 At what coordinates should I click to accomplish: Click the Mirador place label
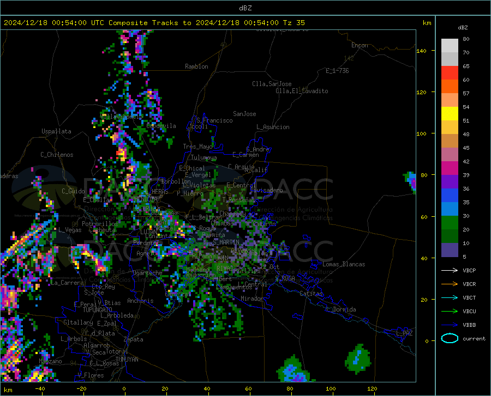252,298
